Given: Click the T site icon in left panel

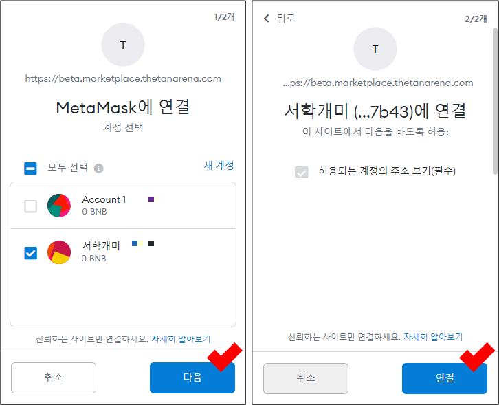Looking at the screenshot, I should [123, 45].
